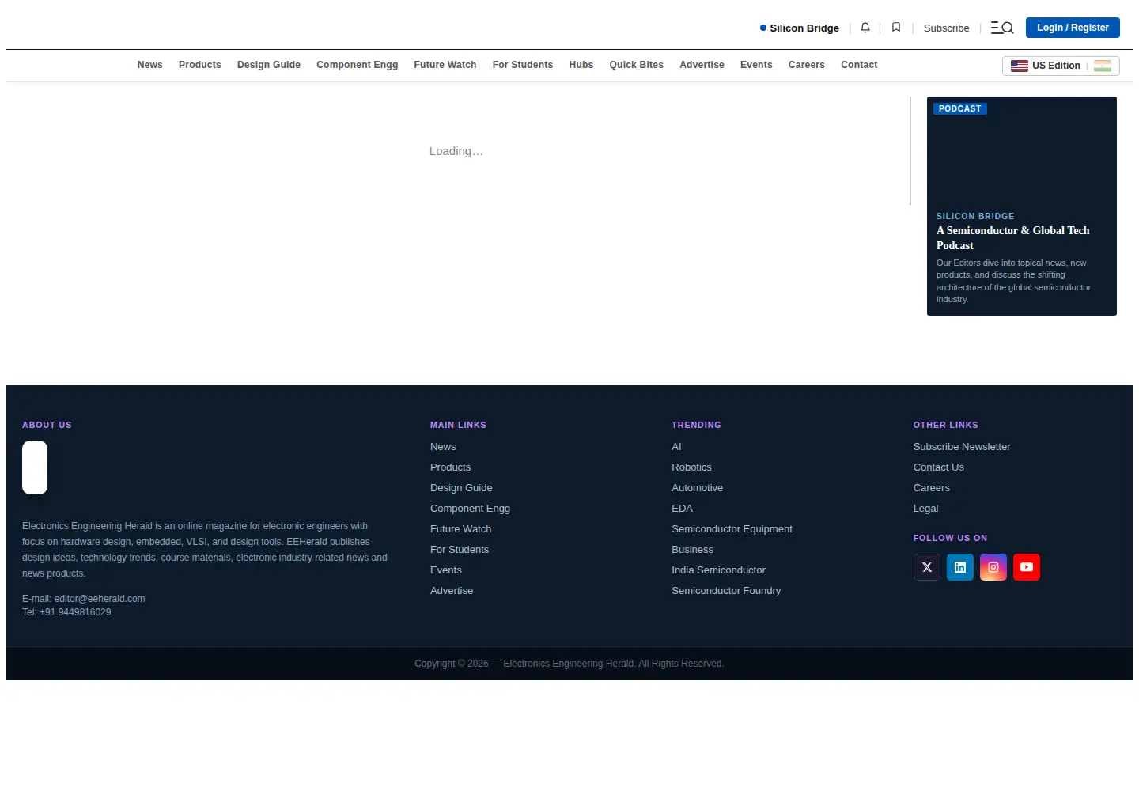
Task: Click Contact Us in Other Links
Action: pos(939,467)
